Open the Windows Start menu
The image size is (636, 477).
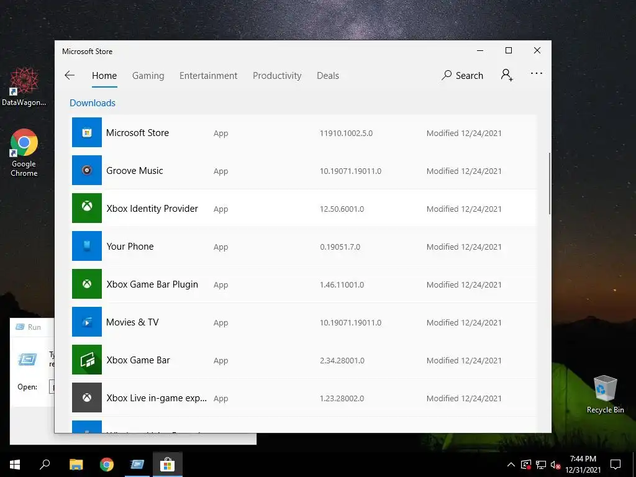[15, 465]
